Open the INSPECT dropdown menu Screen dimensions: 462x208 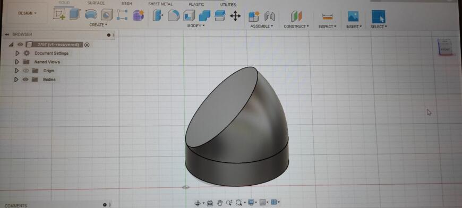327,27
